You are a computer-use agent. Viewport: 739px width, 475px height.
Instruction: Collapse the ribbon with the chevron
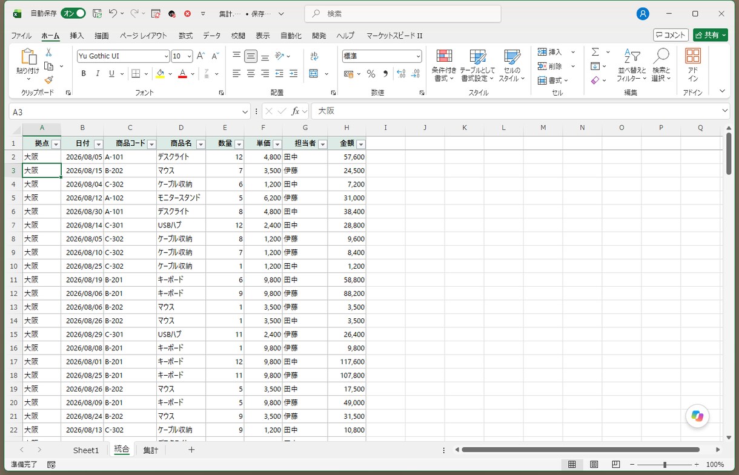(721, 91)
